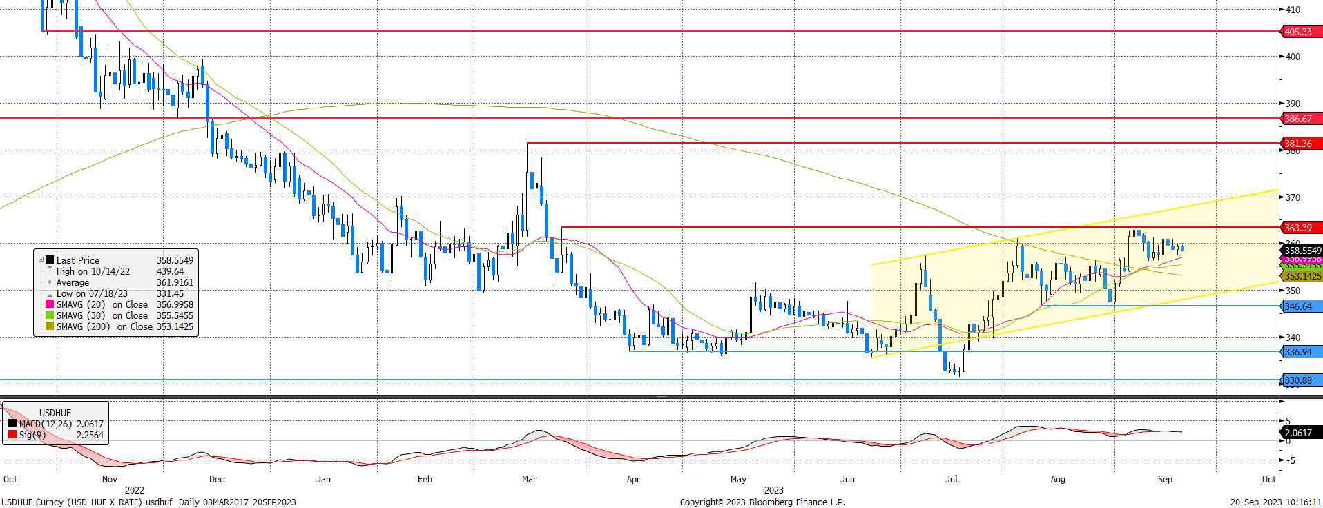Click the 356.9958 value in the legend
The width and height of the screenshot is (1323, 508).
pos(175,304)
